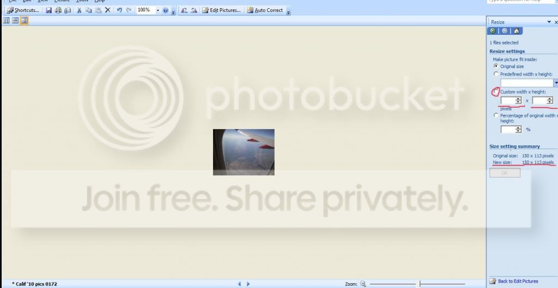Select Custom width x height radio button
This screenshot has height=288, width=558.
pos(496,91)
